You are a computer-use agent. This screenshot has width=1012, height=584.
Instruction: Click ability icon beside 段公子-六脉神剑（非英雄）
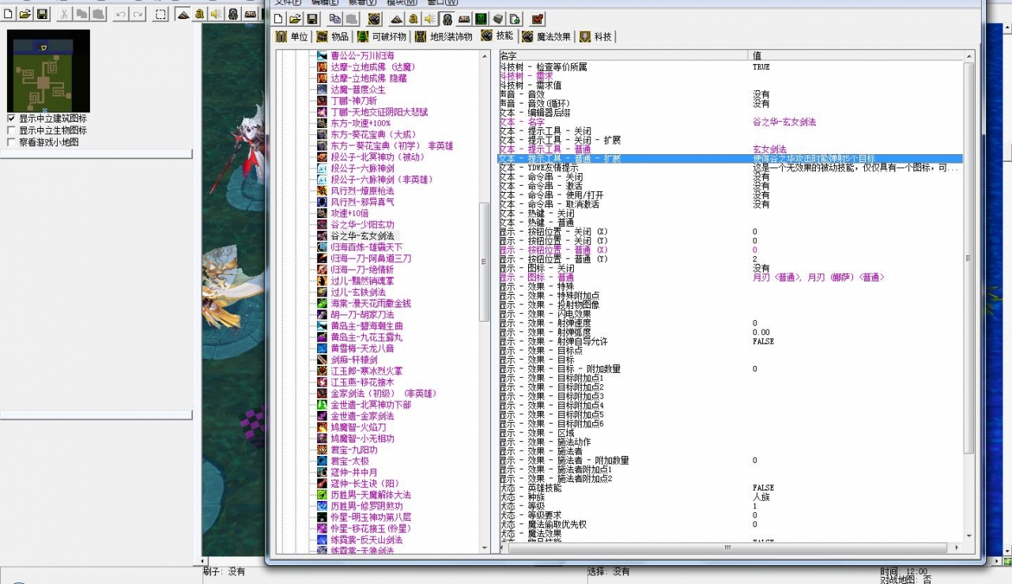(x=323, y=179)
